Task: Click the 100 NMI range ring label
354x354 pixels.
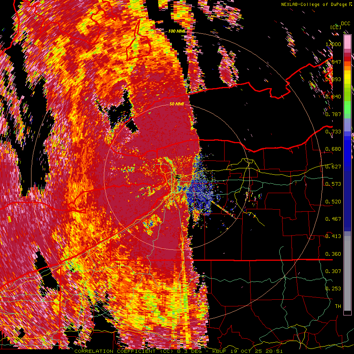Action: coord(176,31)
